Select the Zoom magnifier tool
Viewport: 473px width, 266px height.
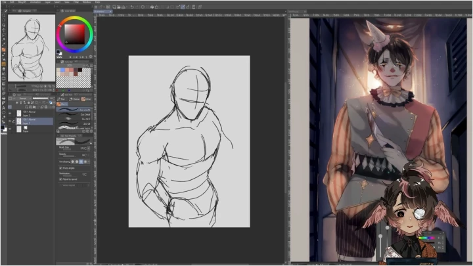(x=3, y=16)
